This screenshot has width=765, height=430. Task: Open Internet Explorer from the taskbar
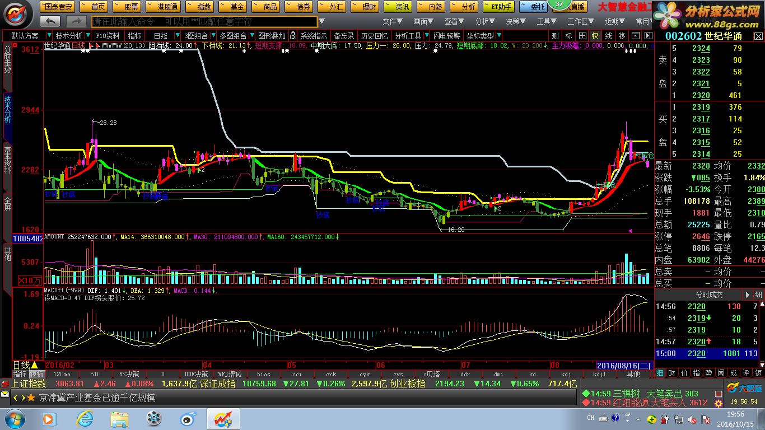[85, 418]
